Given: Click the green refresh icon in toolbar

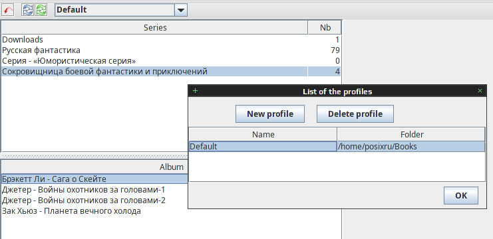Looking at the screenshot, I should (41, 10).
